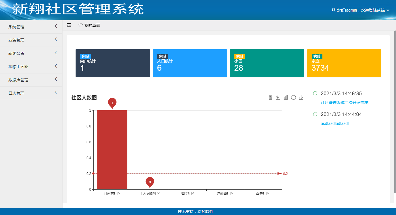Click the red 河南村社区 bar
The image size is (396, 215).
[x=112, y=150]
